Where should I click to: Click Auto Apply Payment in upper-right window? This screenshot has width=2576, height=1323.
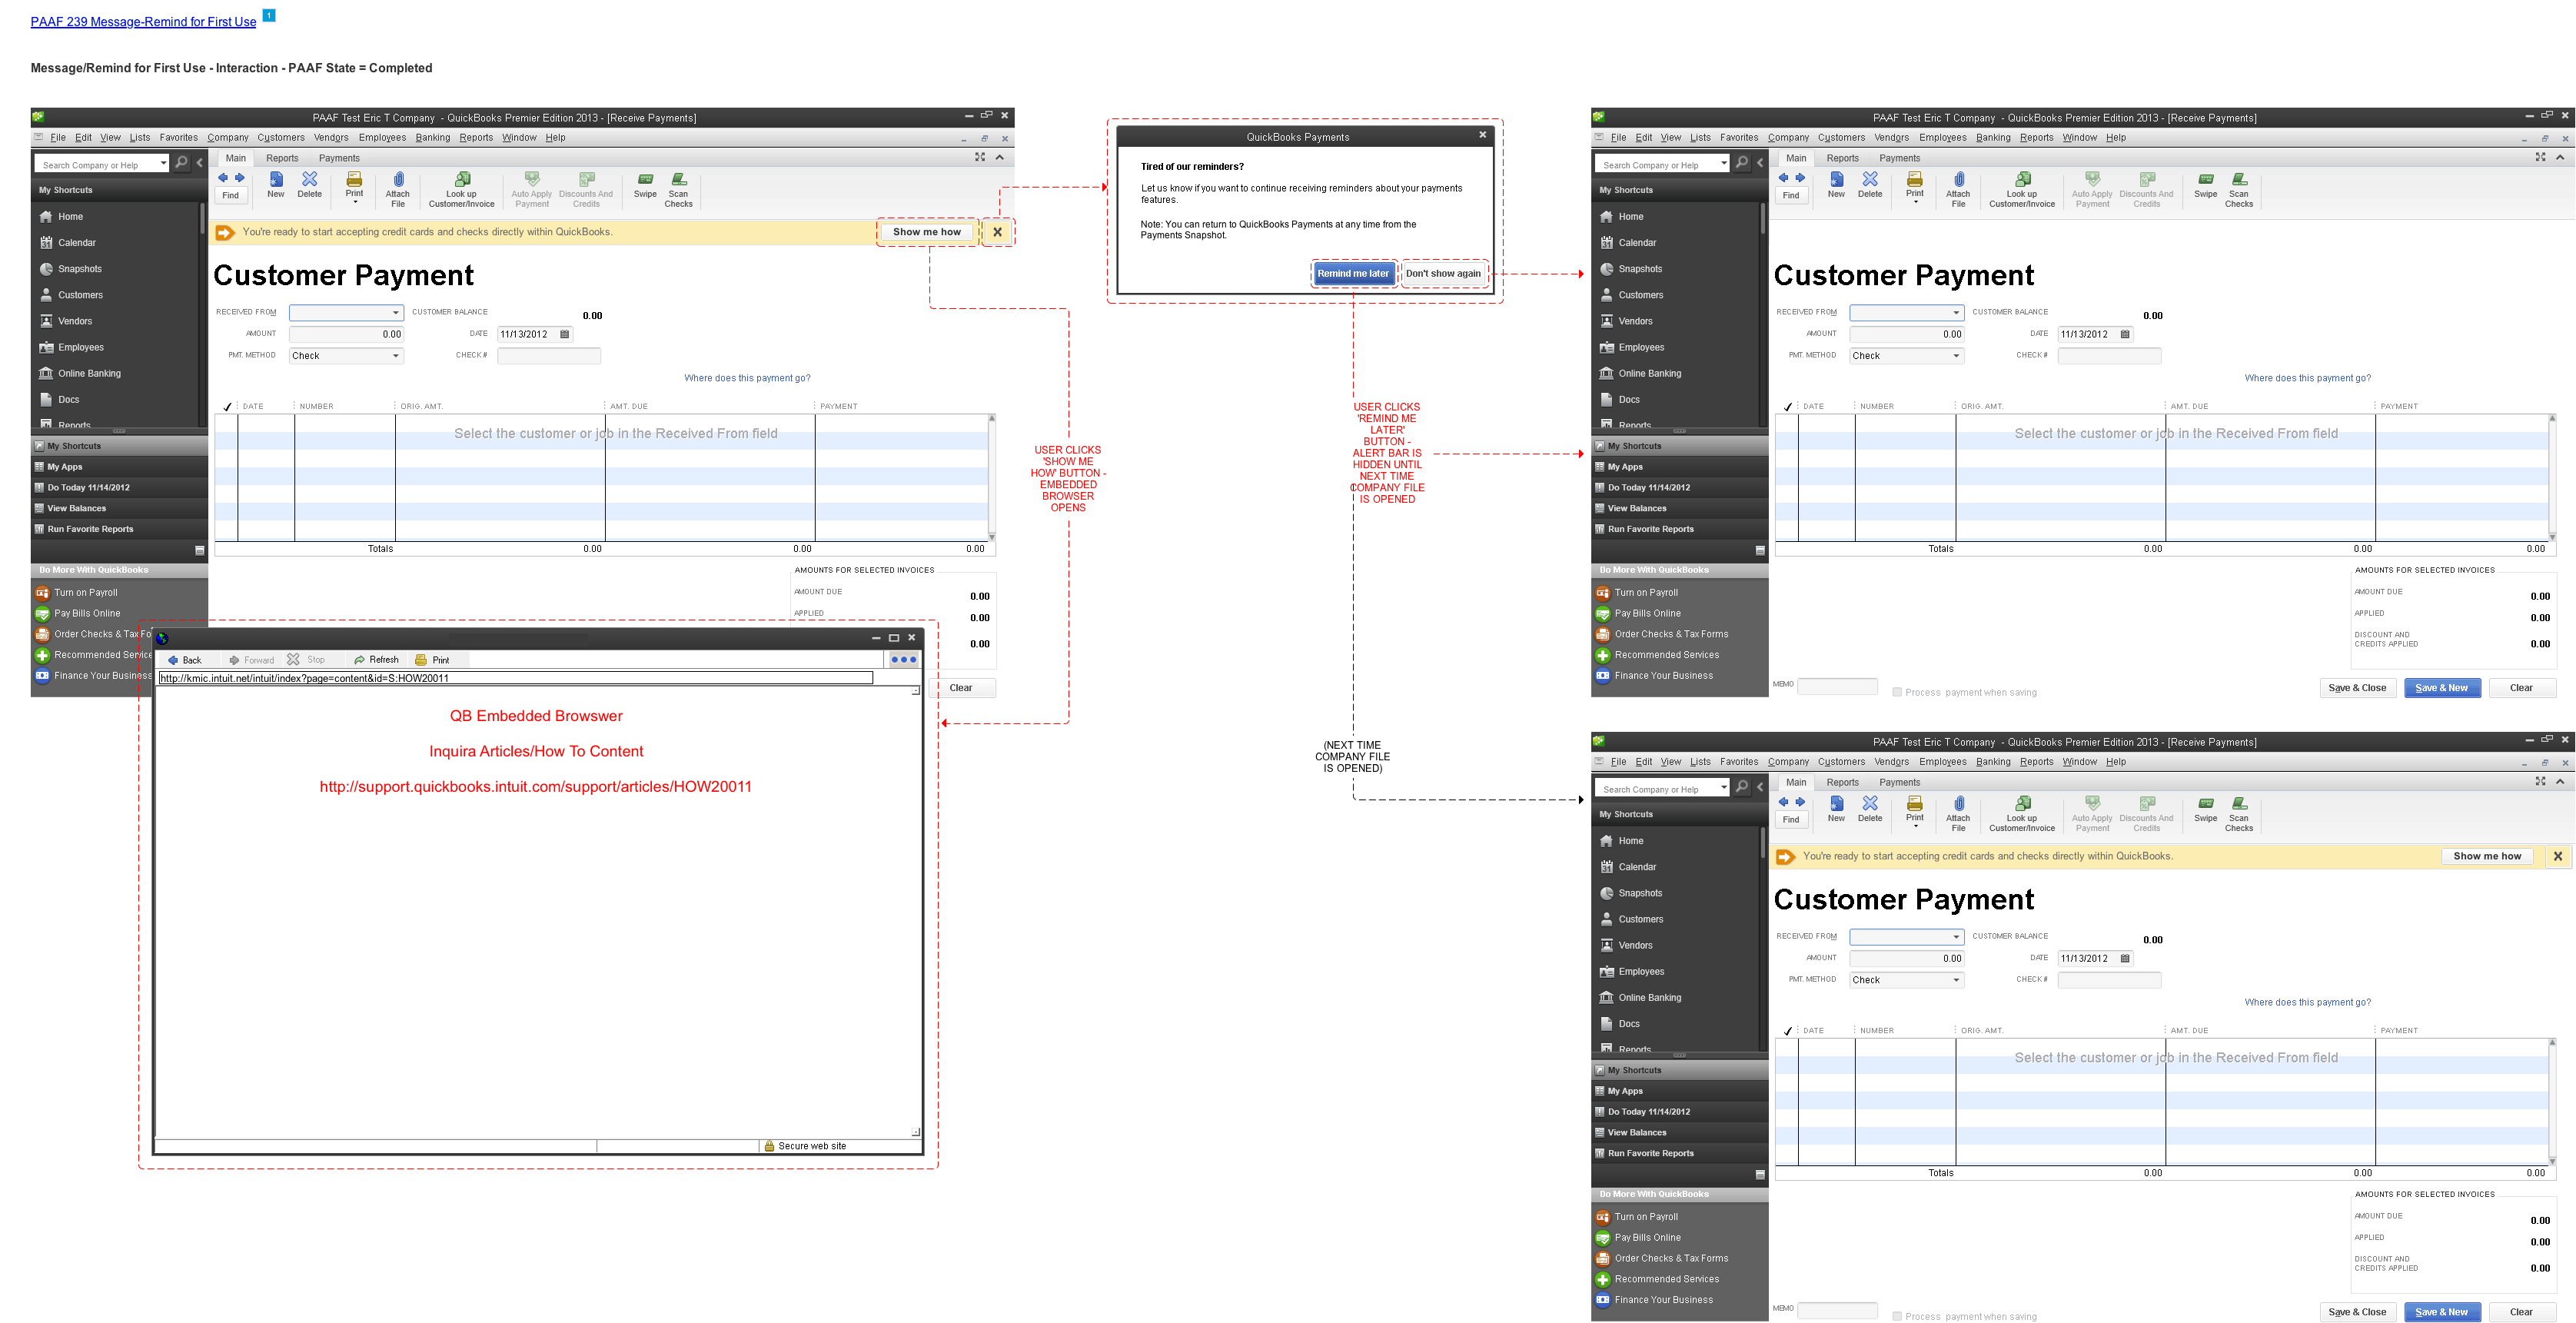(2092, 189)
